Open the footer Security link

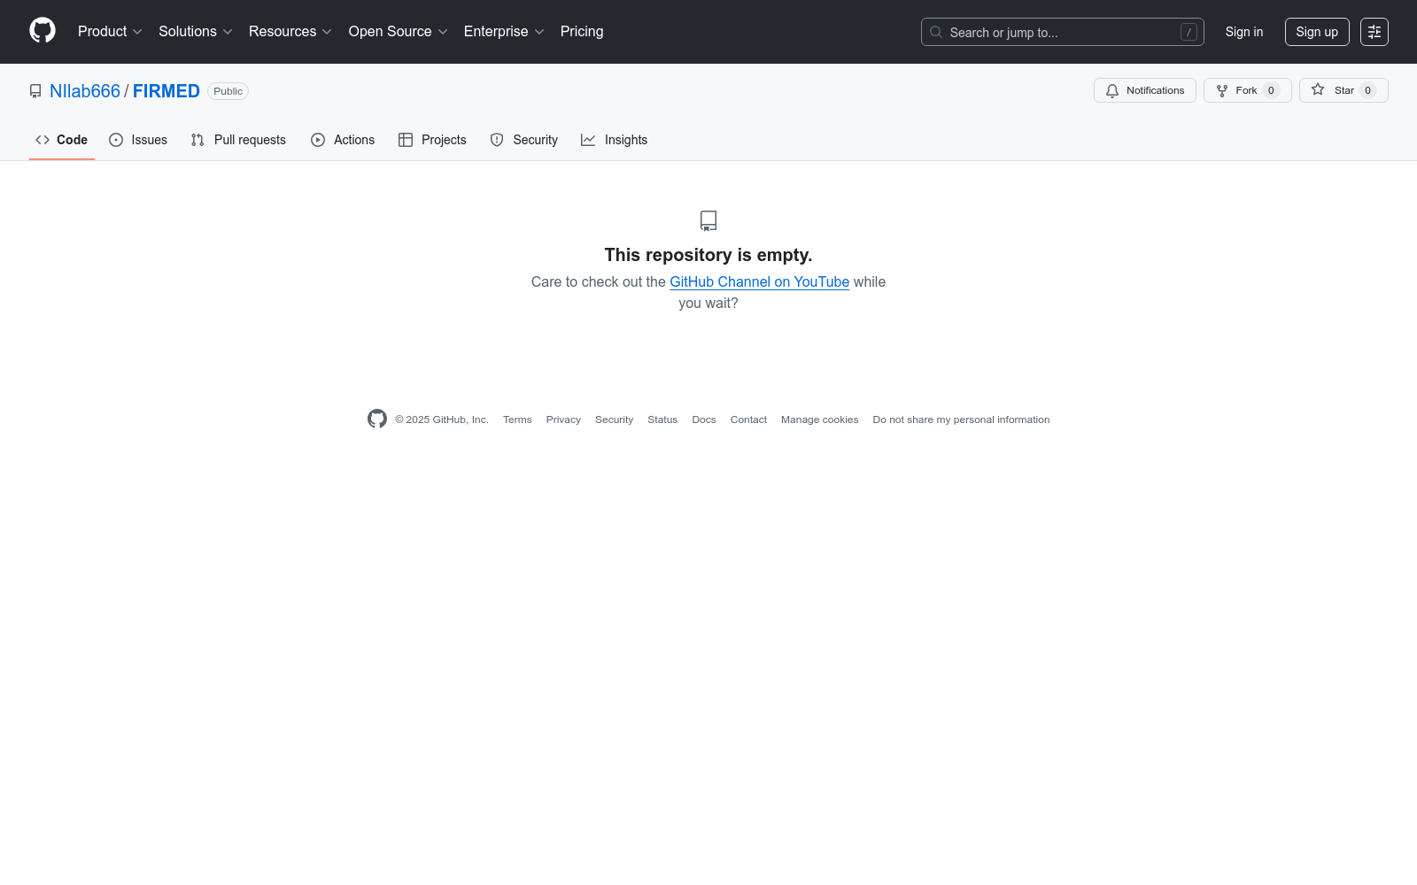(x=614, y=419)
